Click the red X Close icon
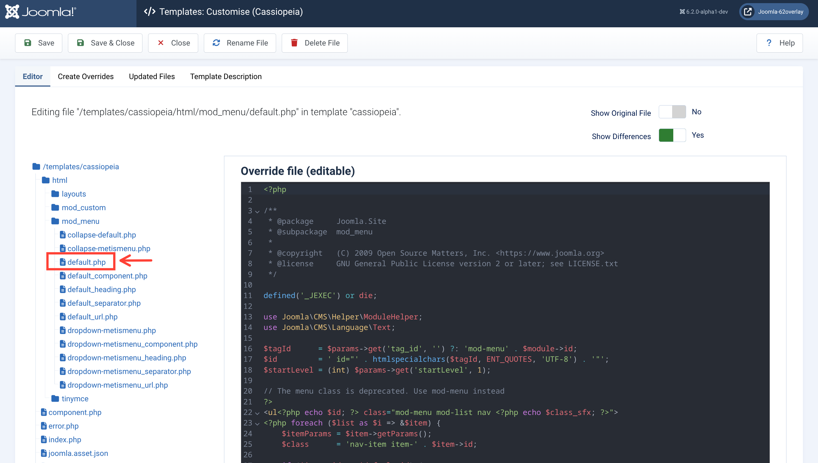818x463 pixels. coord(161,43)
